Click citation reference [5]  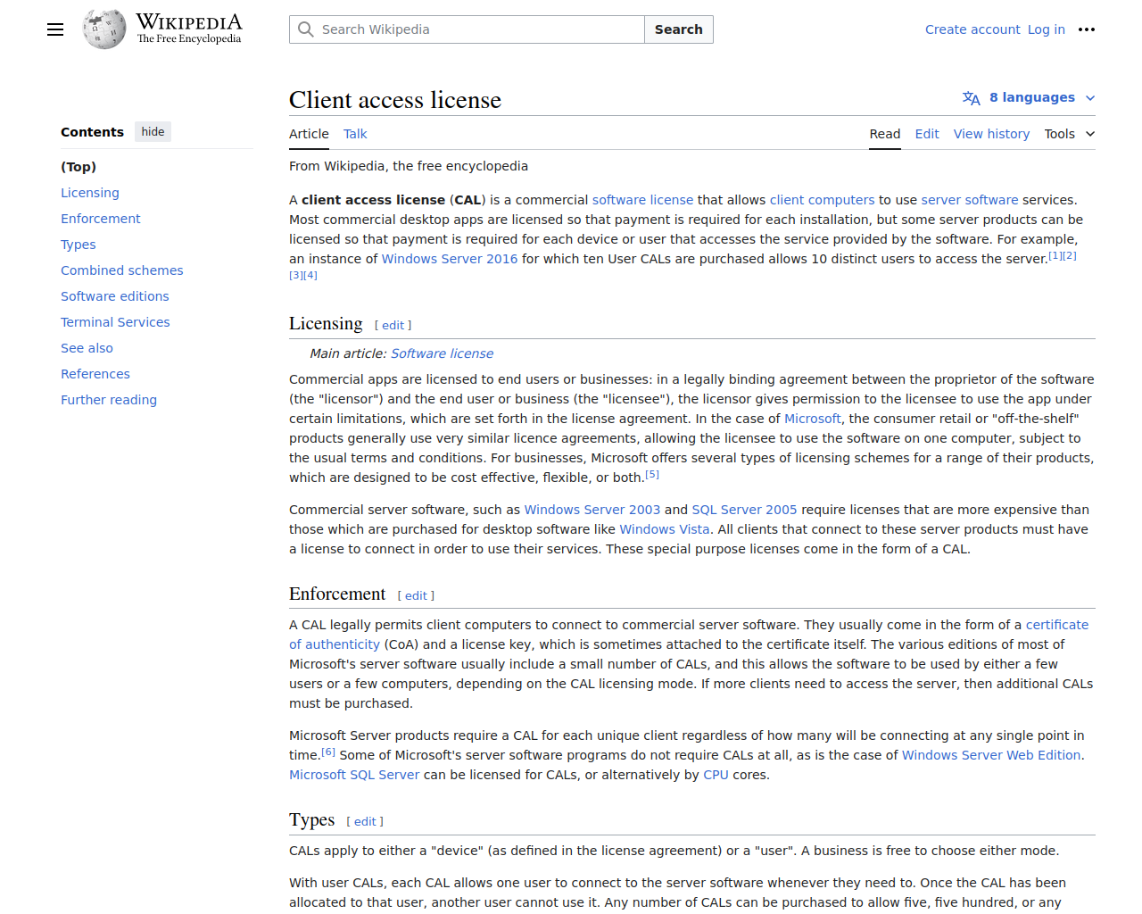652,475
